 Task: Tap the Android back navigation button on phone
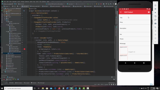coord(125,63)
